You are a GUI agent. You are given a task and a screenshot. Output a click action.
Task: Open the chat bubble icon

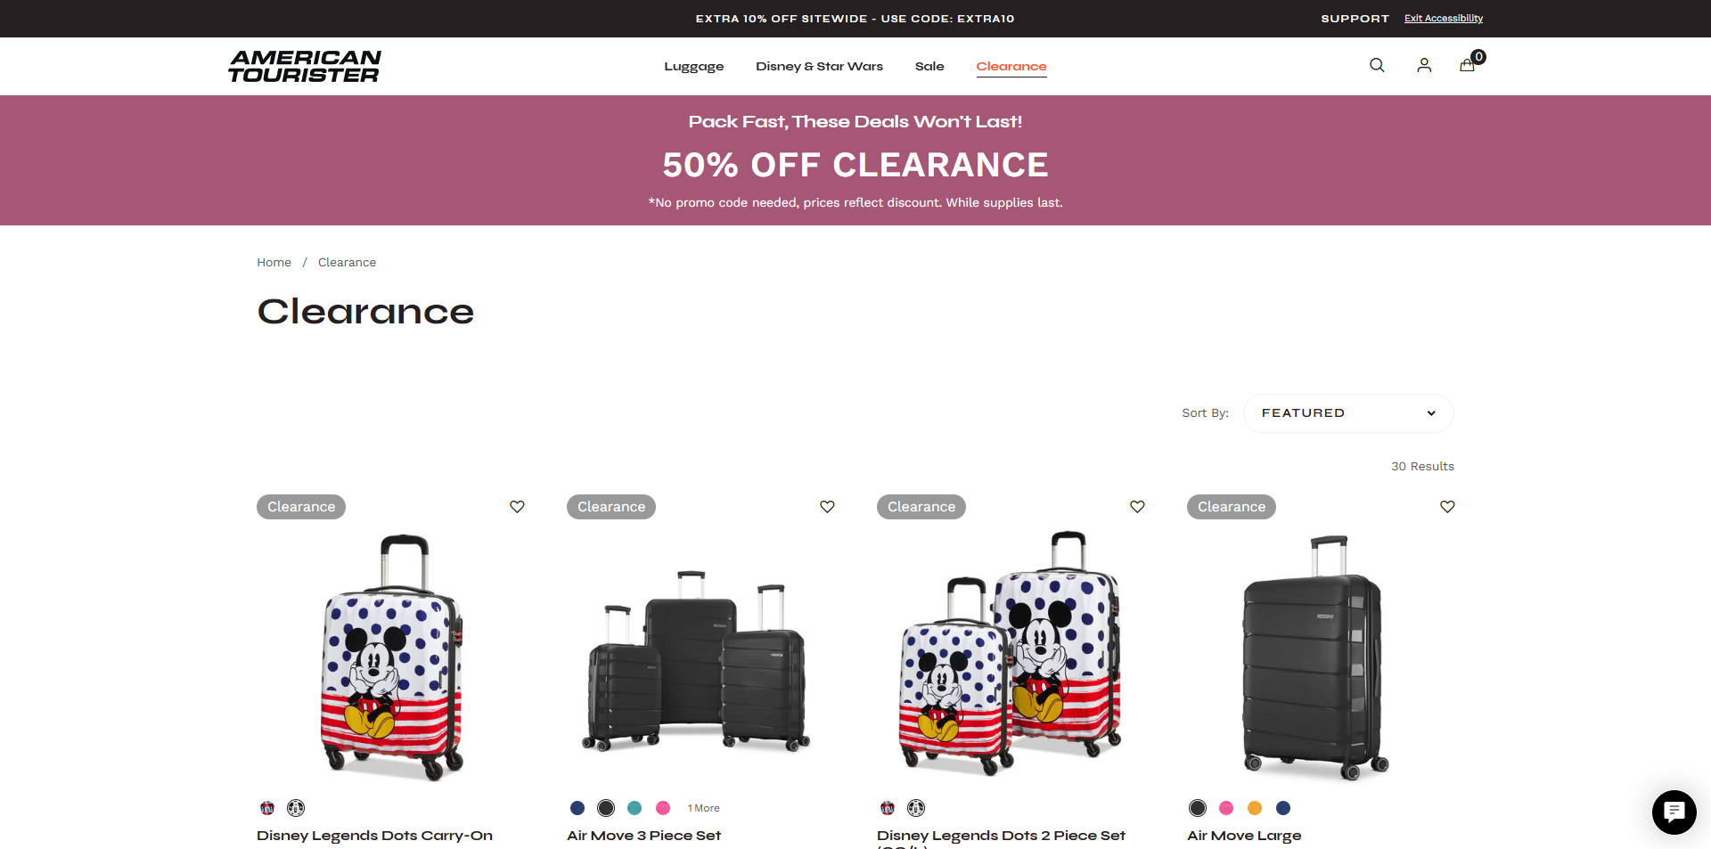pyautogui.click(x=1674, y=812)
